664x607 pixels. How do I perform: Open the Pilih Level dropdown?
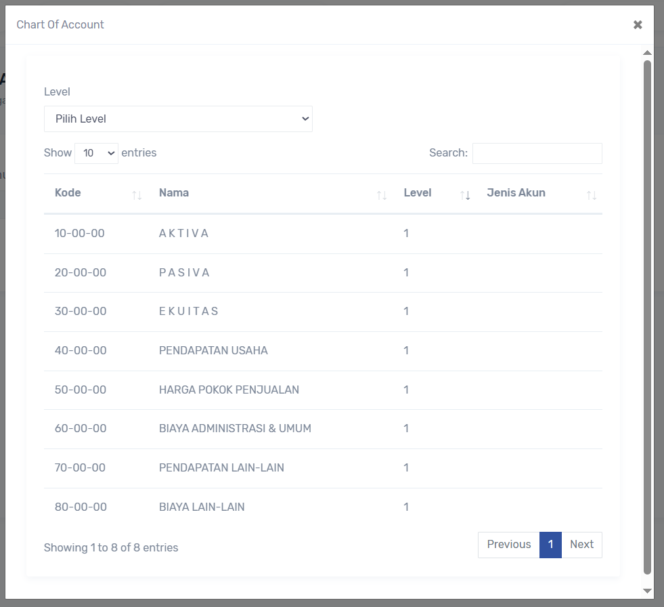point(178,119)
